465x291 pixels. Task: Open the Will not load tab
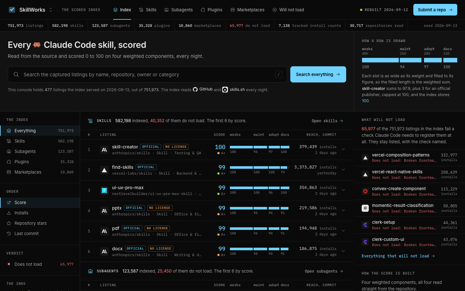coord(288,10)
